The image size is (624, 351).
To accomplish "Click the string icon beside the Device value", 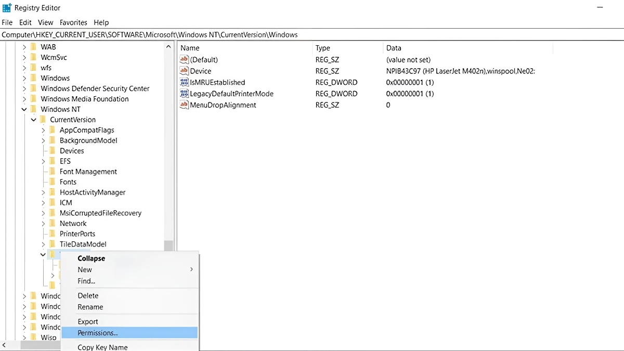I will coord(184,71).
